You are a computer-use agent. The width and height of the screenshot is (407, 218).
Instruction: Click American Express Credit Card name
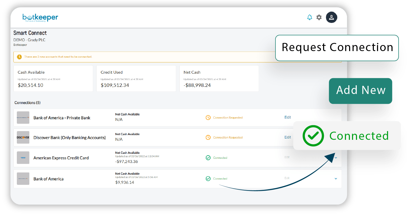(x=61, y=158)
